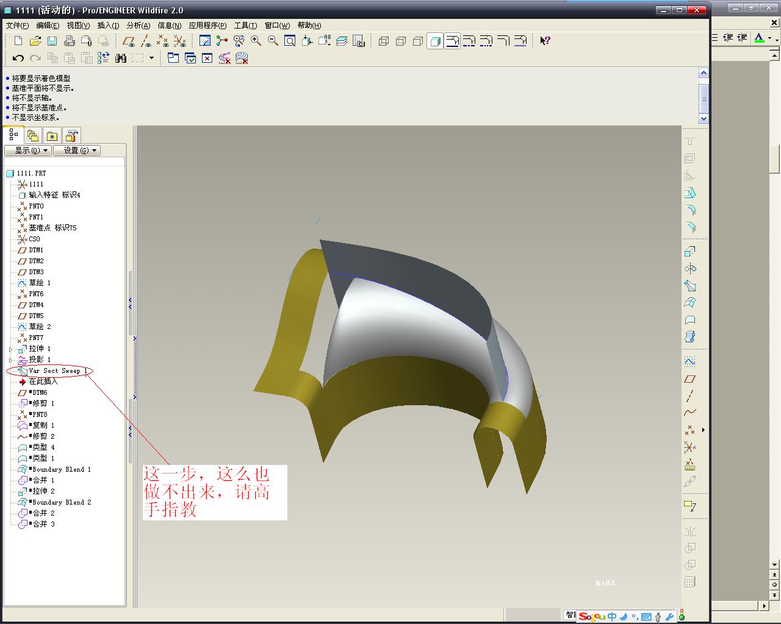Open the 帮助(H) menu

pos(309,26)
